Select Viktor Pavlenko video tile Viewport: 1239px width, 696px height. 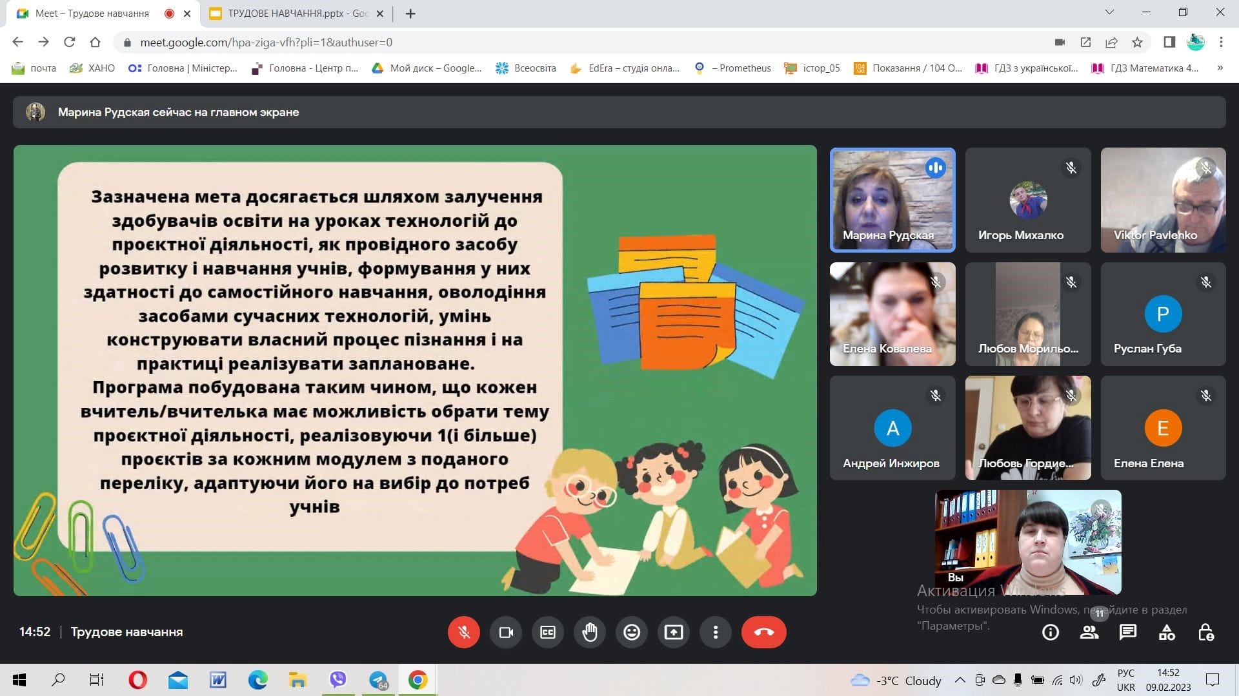click(1163, 200)
